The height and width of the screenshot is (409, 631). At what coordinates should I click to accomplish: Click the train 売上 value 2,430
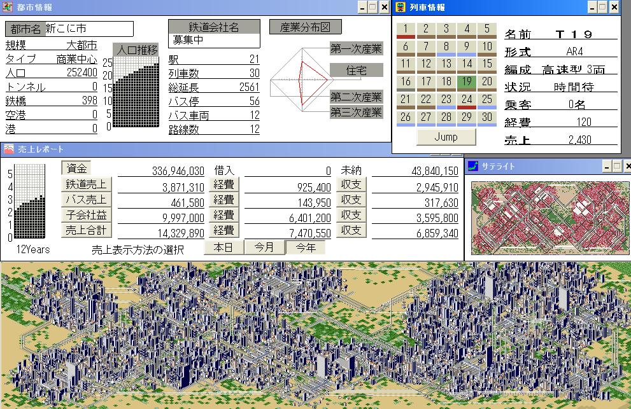[580, 139]
